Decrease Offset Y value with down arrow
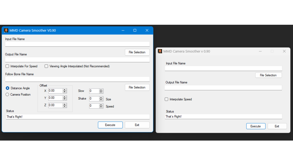This screenshot has width=293, height=165. point(65,99)
